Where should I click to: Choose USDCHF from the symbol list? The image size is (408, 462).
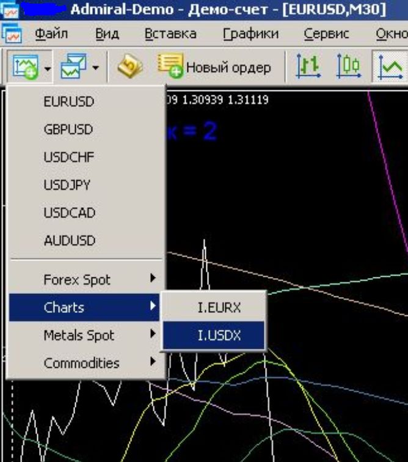click(86, 156)
